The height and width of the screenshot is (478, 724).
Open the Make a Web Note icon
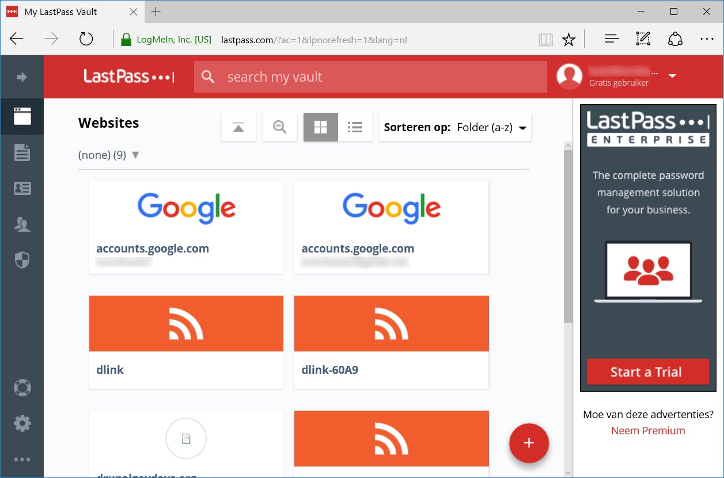point(643,39)
